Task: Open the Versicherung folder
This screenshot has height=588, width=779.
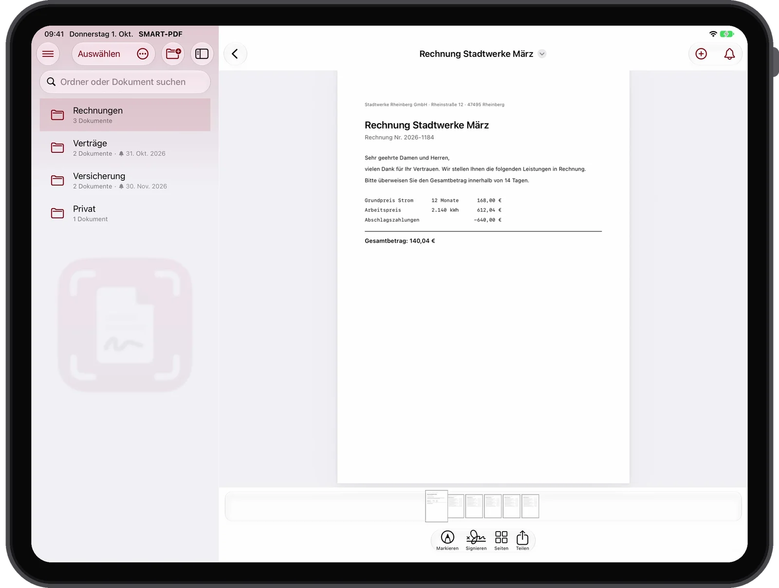Action: tap(125, 180)
